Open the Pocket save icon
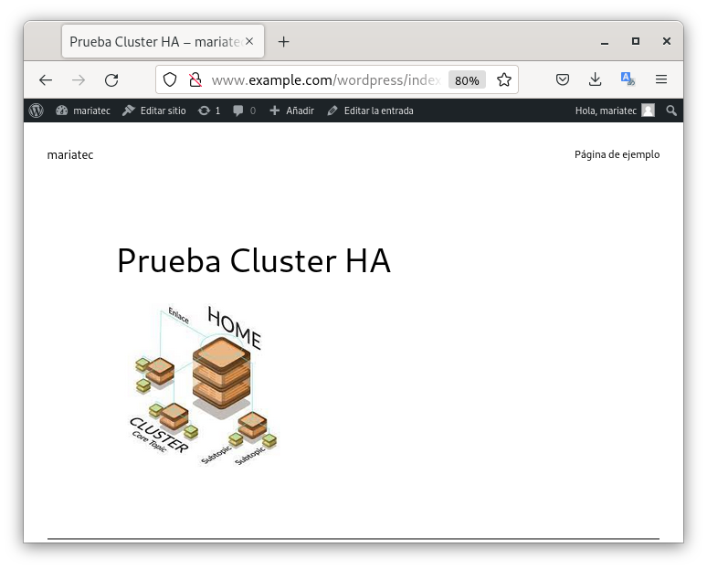This screenshot has height=569, width=707. tap(564, 80)
